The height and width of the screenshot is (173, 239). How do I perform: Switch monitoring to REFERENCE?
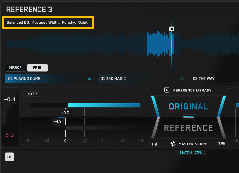(188, 128)
